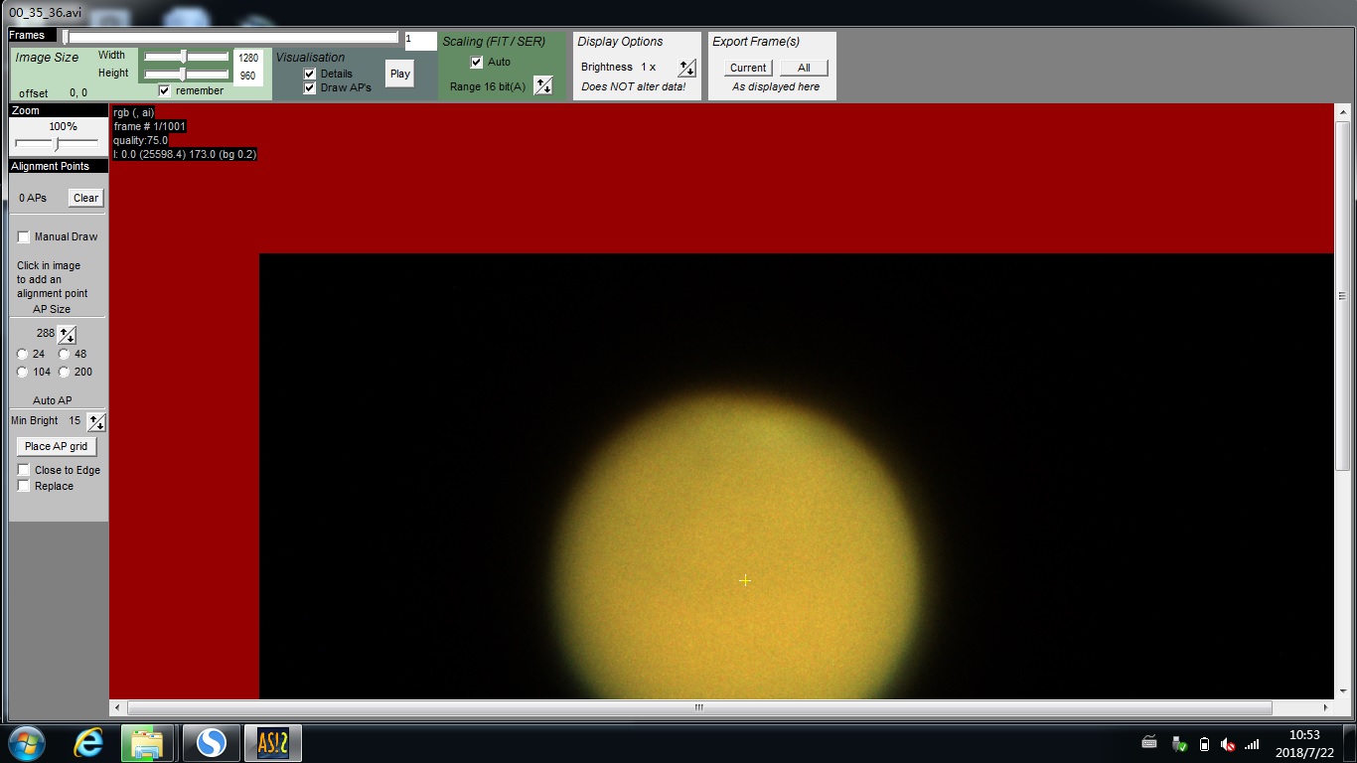This screenshot has width=1357, height=763.
Task: Click the Zoom slider track
Action: click(57, 144)
